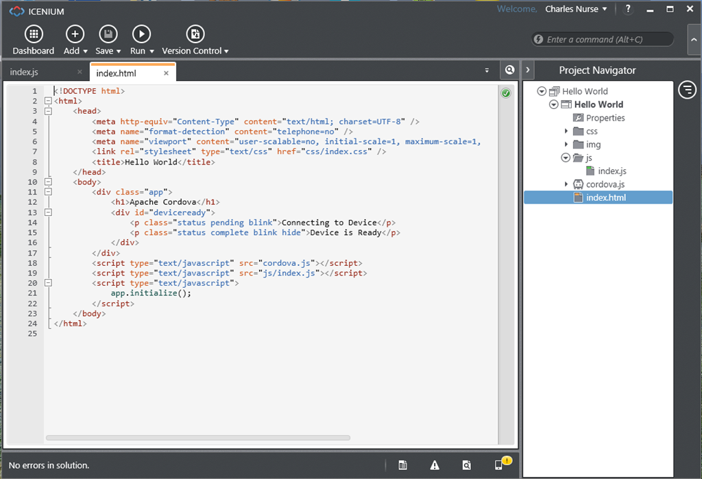This screenshot has width=702, height=479.
Task: Click the index.js file icon in navigator
Action: point(590,171)
